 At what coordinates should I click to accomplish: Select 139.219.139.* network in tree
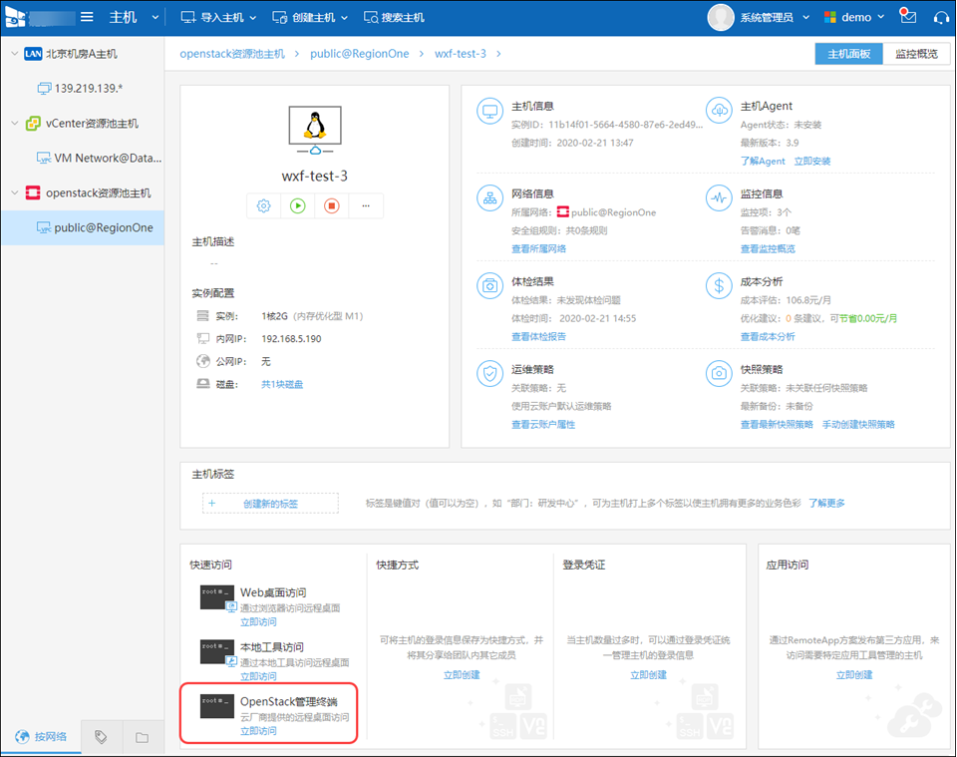tap(80, 89)
